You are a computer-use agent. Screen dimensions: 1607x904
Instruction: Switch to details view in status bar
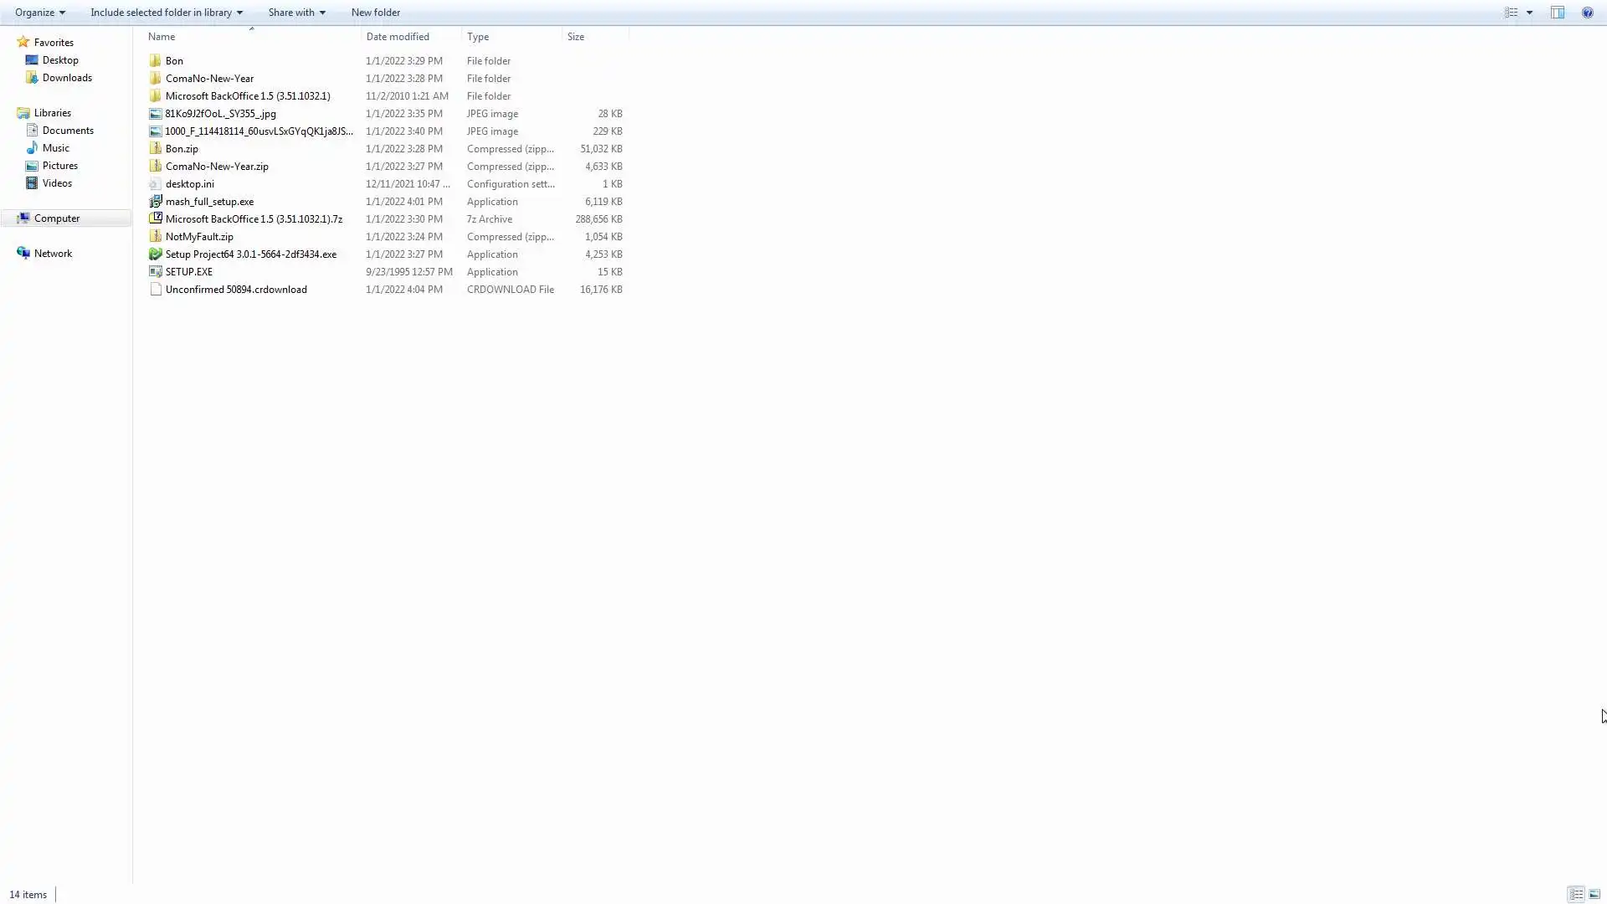[1576, 894]
